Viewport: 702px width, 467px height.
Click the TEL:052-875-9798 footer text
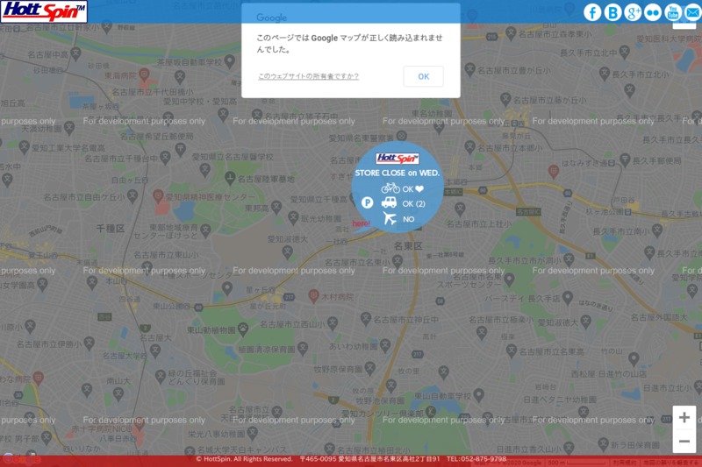pos(476,459)
